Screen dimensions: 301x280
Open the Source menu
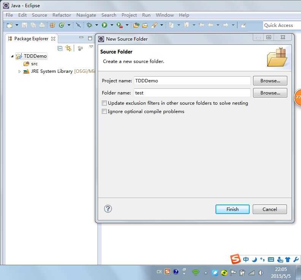40,15
